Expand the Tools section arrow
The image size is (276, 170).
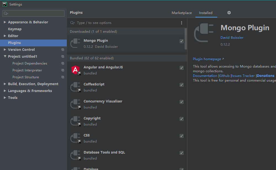coord(5,97)
